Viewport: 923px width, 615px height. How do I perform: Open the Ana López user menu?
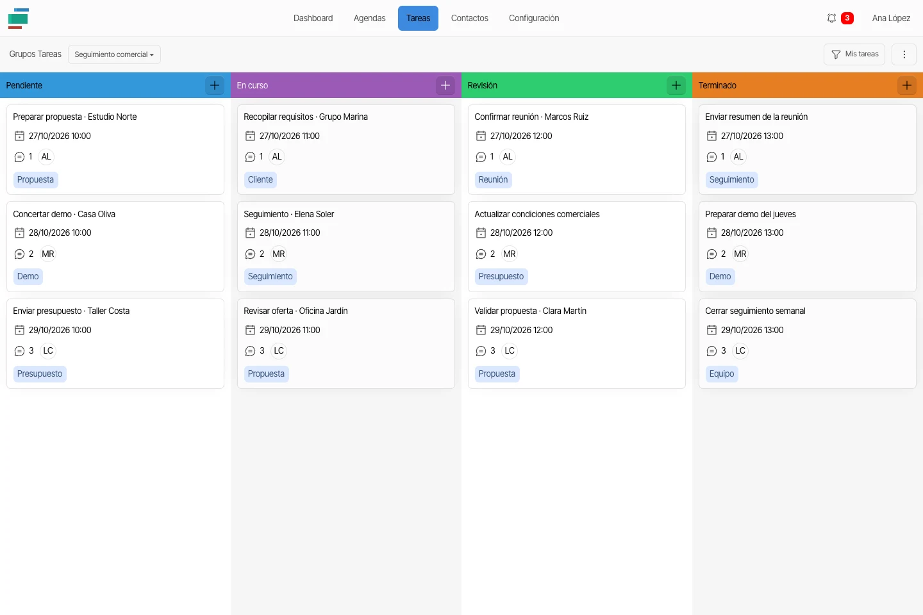click(x=891, y=19)
